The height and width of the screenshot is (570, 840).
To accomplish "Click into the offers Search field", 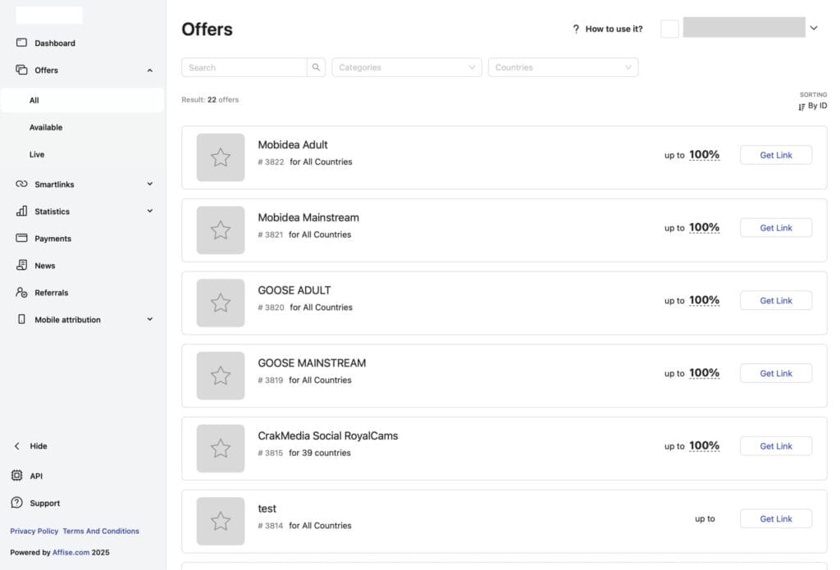I will pos(244,67).
